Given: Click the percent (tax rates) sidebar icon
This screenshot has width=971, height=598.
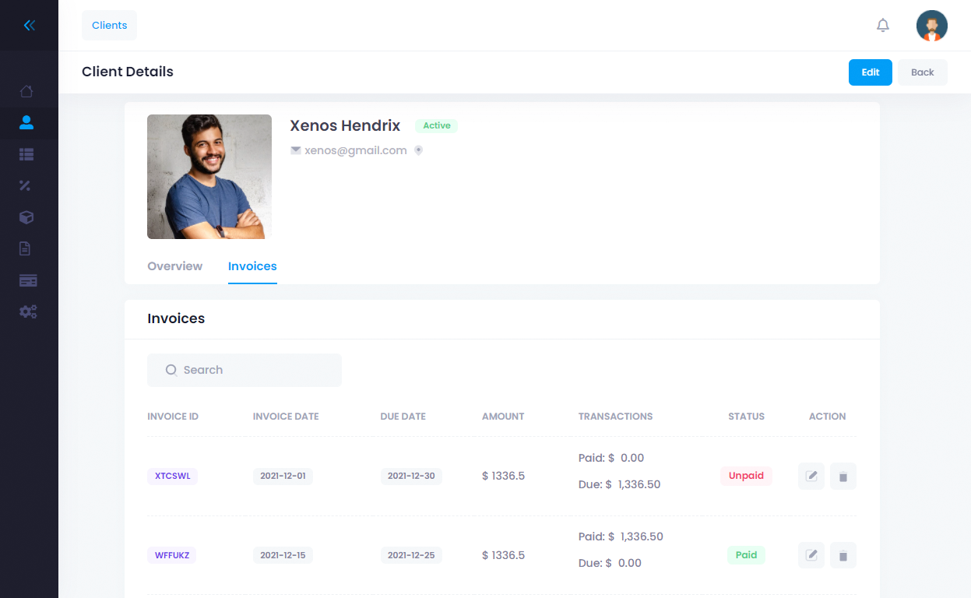Looking at the screenshot, I should pos(27,185).
